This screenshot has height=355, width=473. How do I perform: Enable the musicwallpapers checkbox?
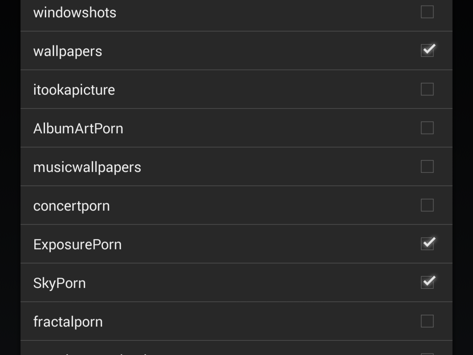pos(427,167)
